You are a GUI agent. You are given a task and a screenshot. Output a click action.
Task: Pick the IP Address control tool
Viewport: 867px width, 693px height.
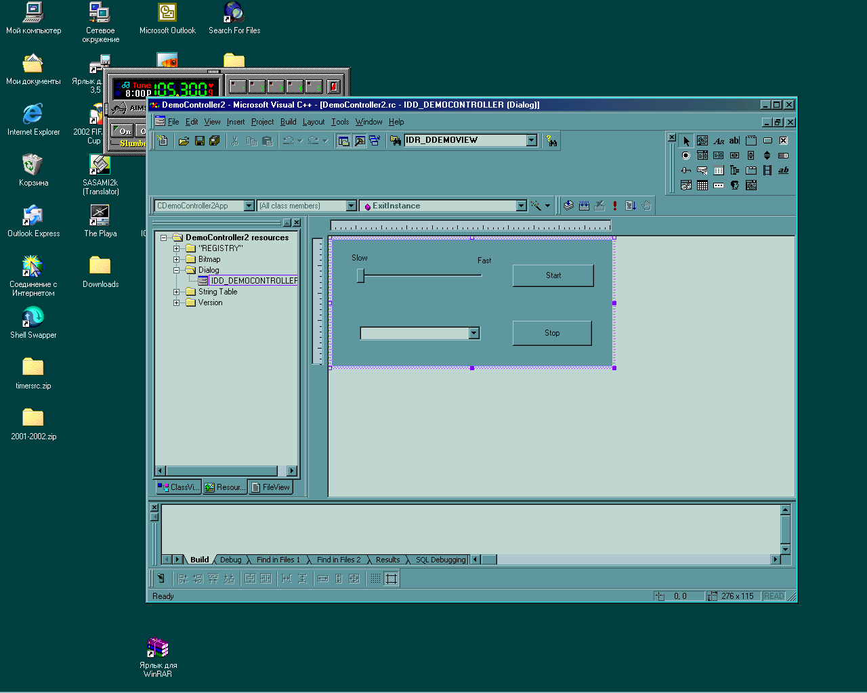[719, 185]
